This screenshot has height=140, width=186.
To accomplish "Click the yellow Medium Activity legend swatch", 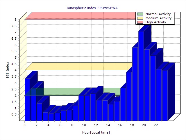I will click(140, 18).
